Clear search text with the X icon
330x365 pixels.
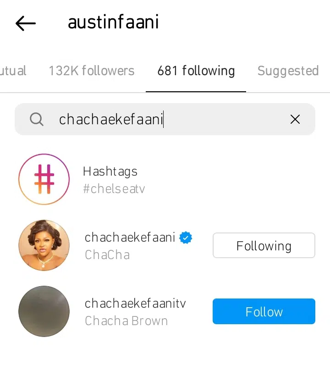click(x=295, y=119)
